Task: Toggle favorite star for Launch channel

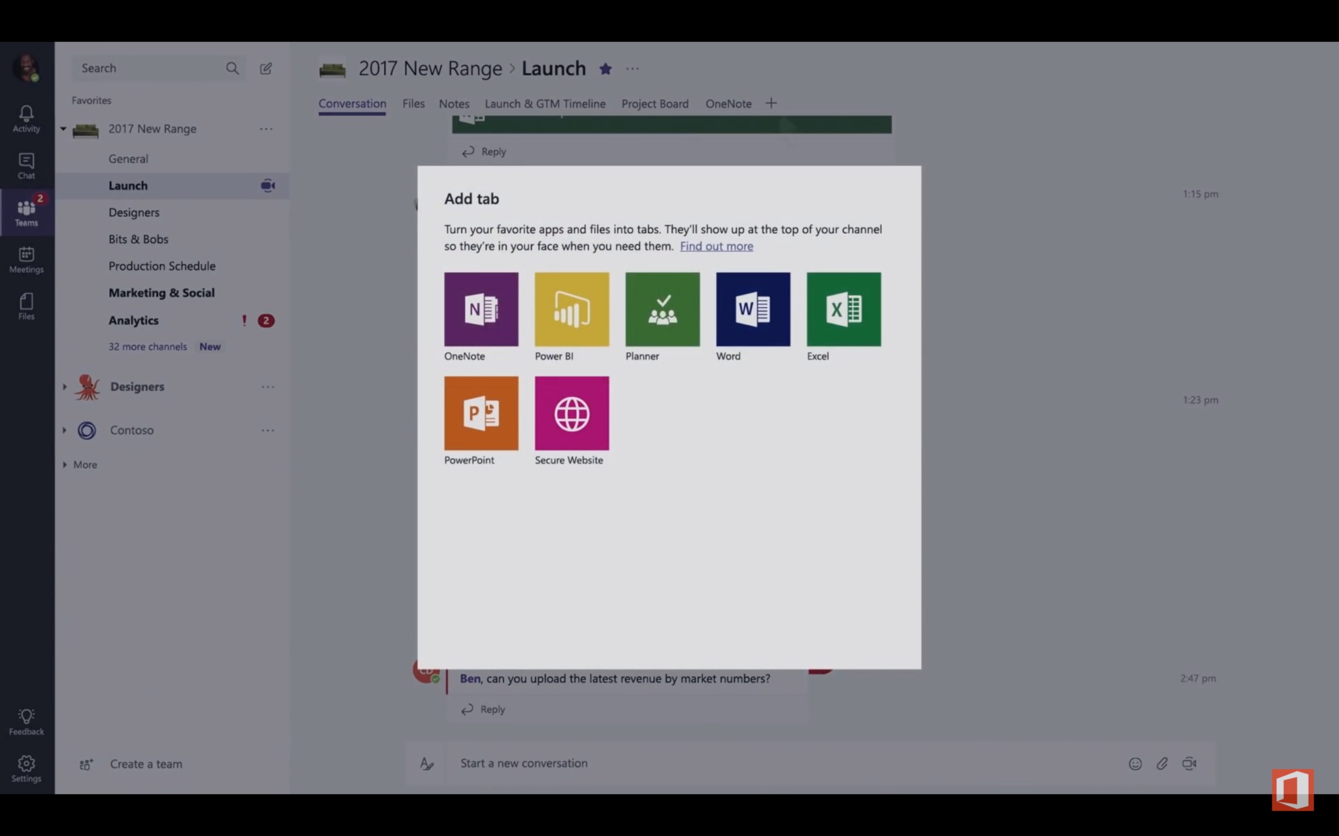Action: 605,69
